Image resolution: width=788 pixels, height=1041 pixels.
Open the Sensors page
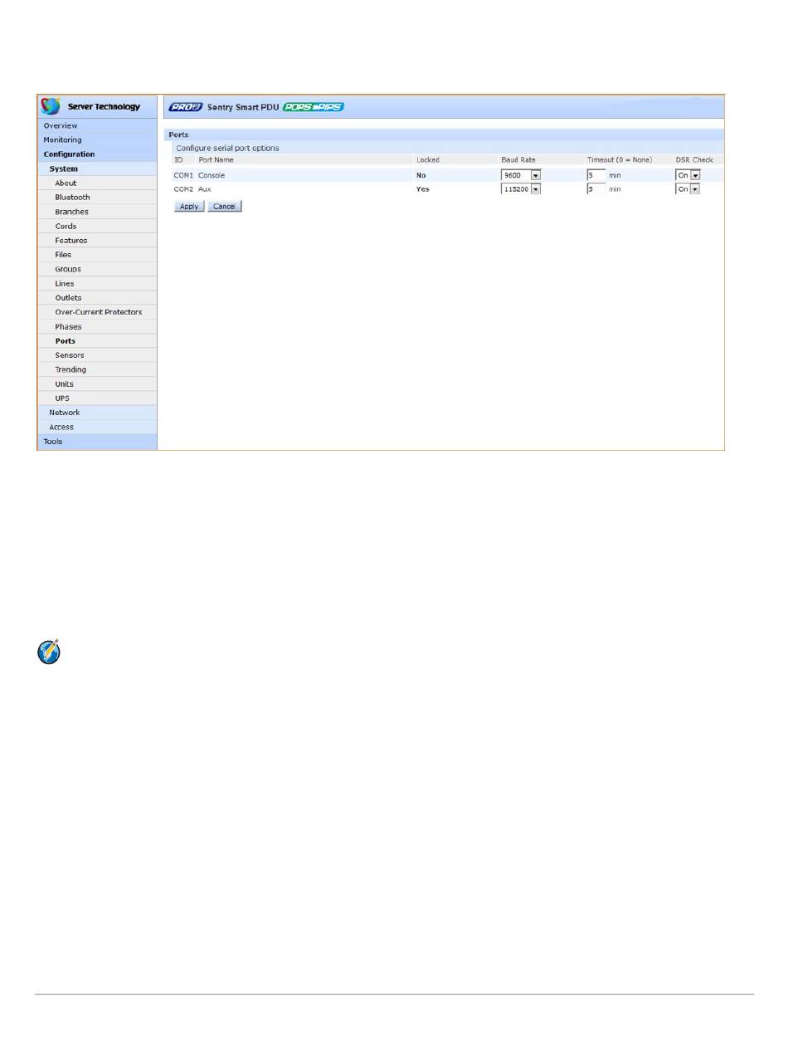97,355
